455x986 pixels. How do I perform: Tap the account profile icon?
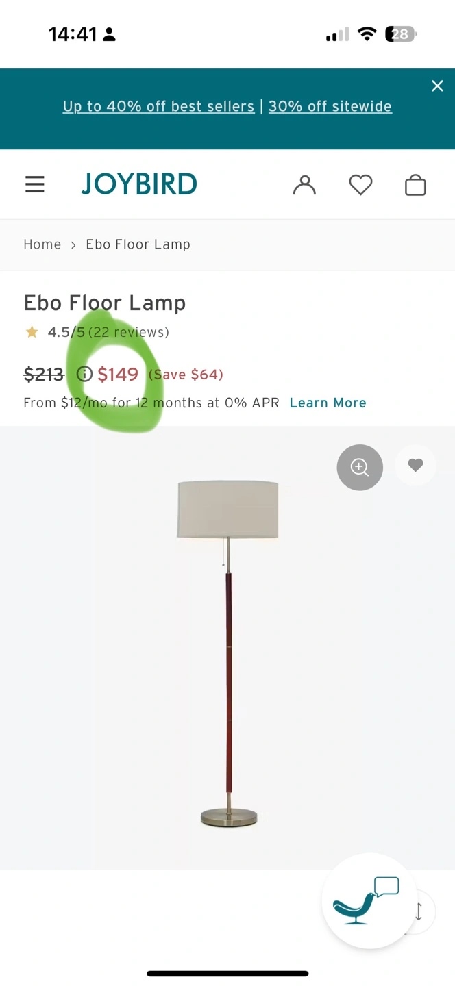(x=304, y=185)
